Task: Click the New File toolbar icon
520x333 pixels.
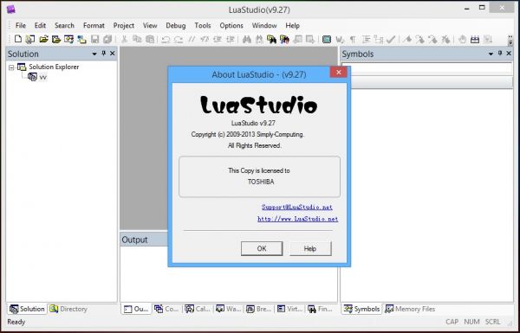Action: tap(18, 39)
